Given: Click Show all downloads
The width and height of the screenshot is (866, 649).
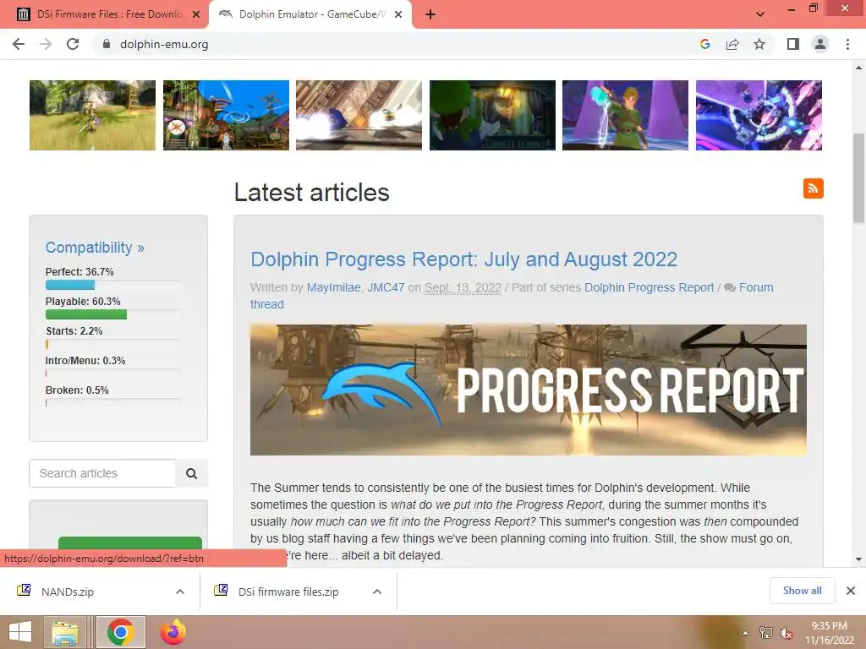Looking at the screenshot, I should coord(802,591).
